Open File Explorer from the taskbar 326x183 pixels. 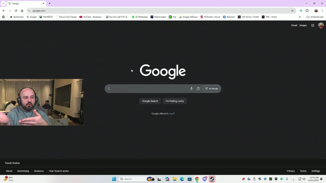[x=175, y=179]
